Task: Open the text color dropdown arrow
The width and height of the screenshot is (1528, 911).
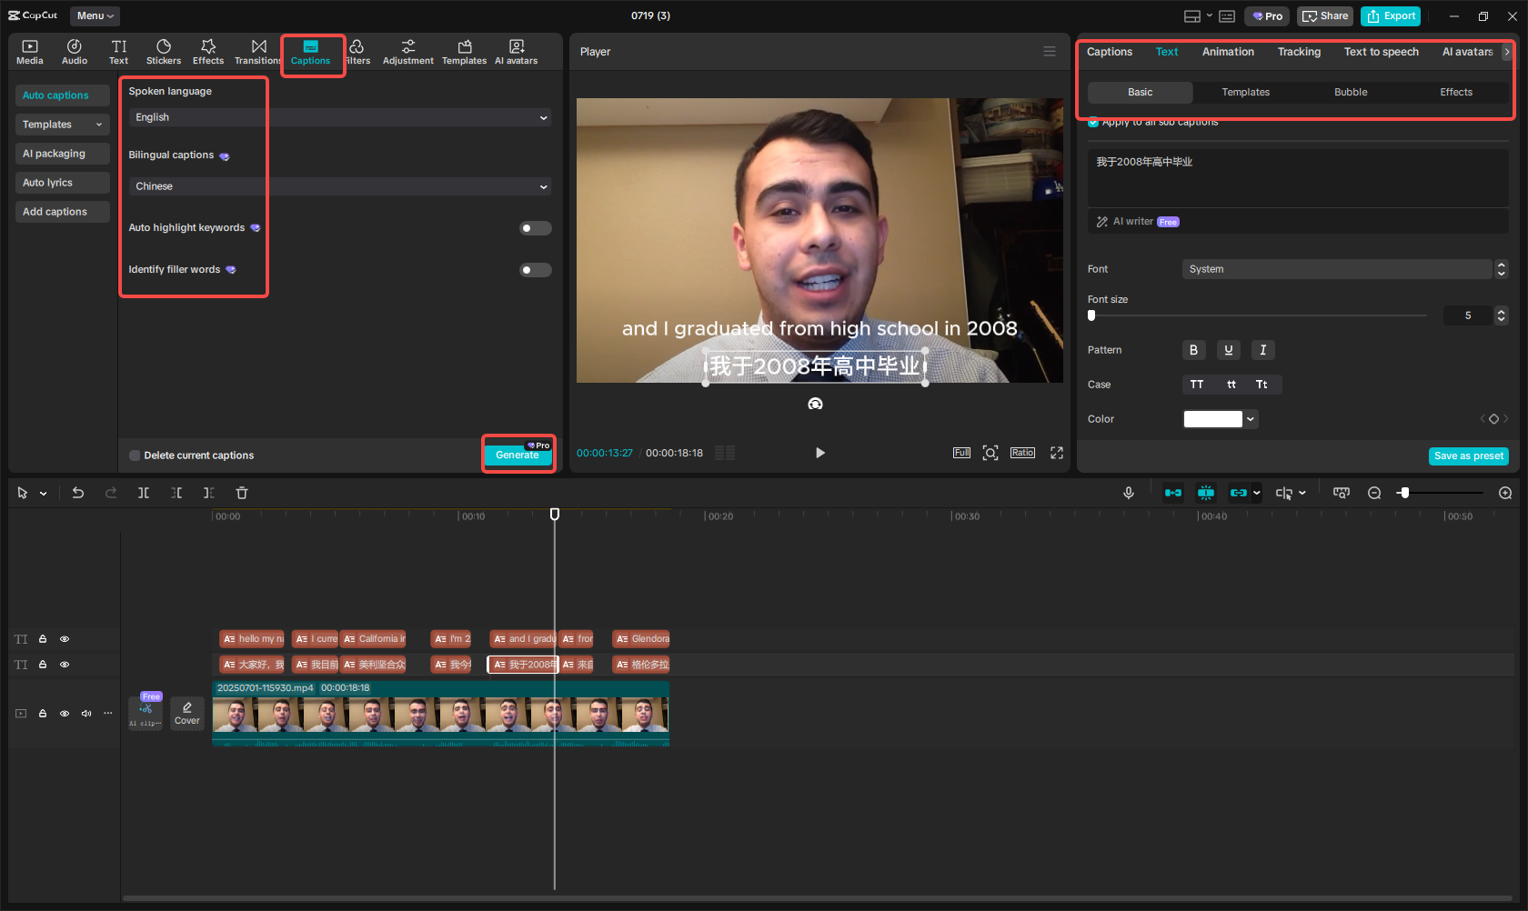Action: pos(1252,419)
